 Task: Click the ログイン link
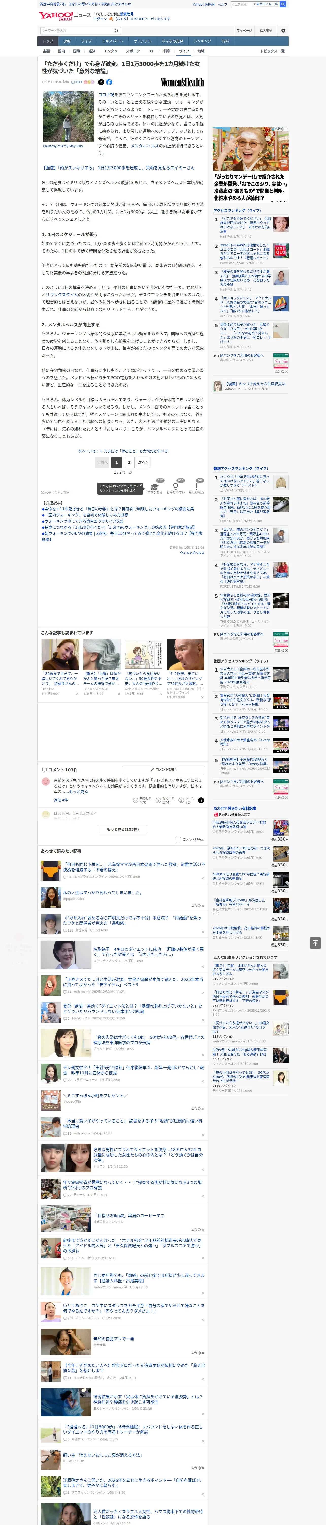(100, 19)
